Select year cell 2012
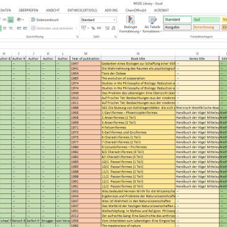 coord(86,216)
